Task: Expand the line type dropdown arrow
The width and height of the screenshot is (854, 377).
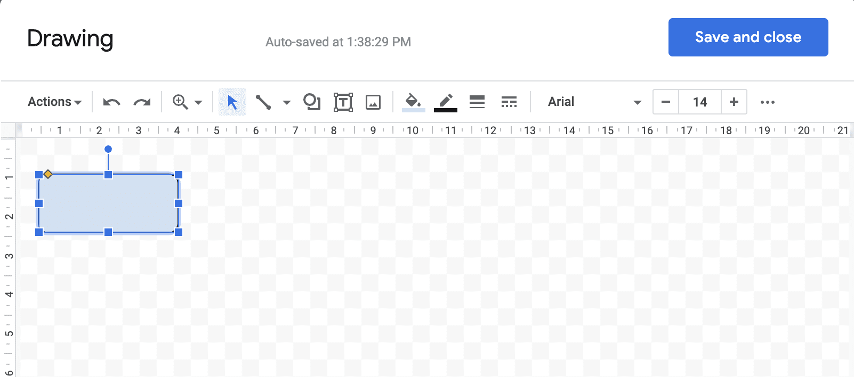Action: click(287, 102)
